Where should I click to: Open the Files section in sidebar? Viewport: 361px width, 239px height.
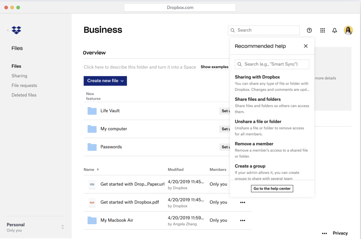pyautogui.click(x=16, y=66)
